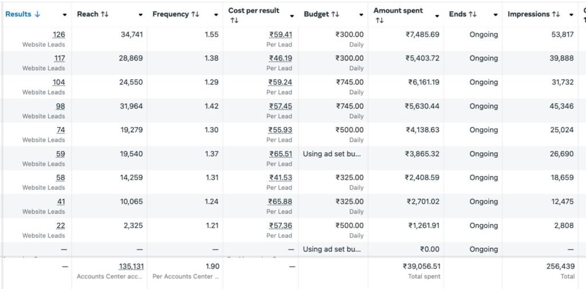Click sort arrows under Cost per result

pyautogui.click(x=233, y=21)
